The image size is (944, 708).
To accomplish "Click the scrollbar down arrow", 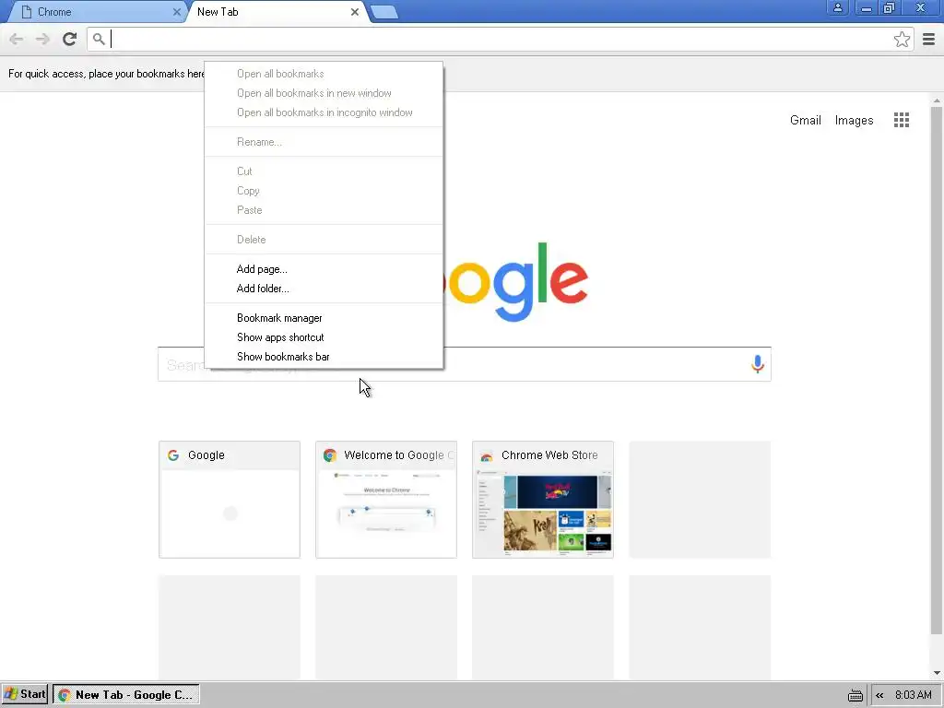I will 937,673.
